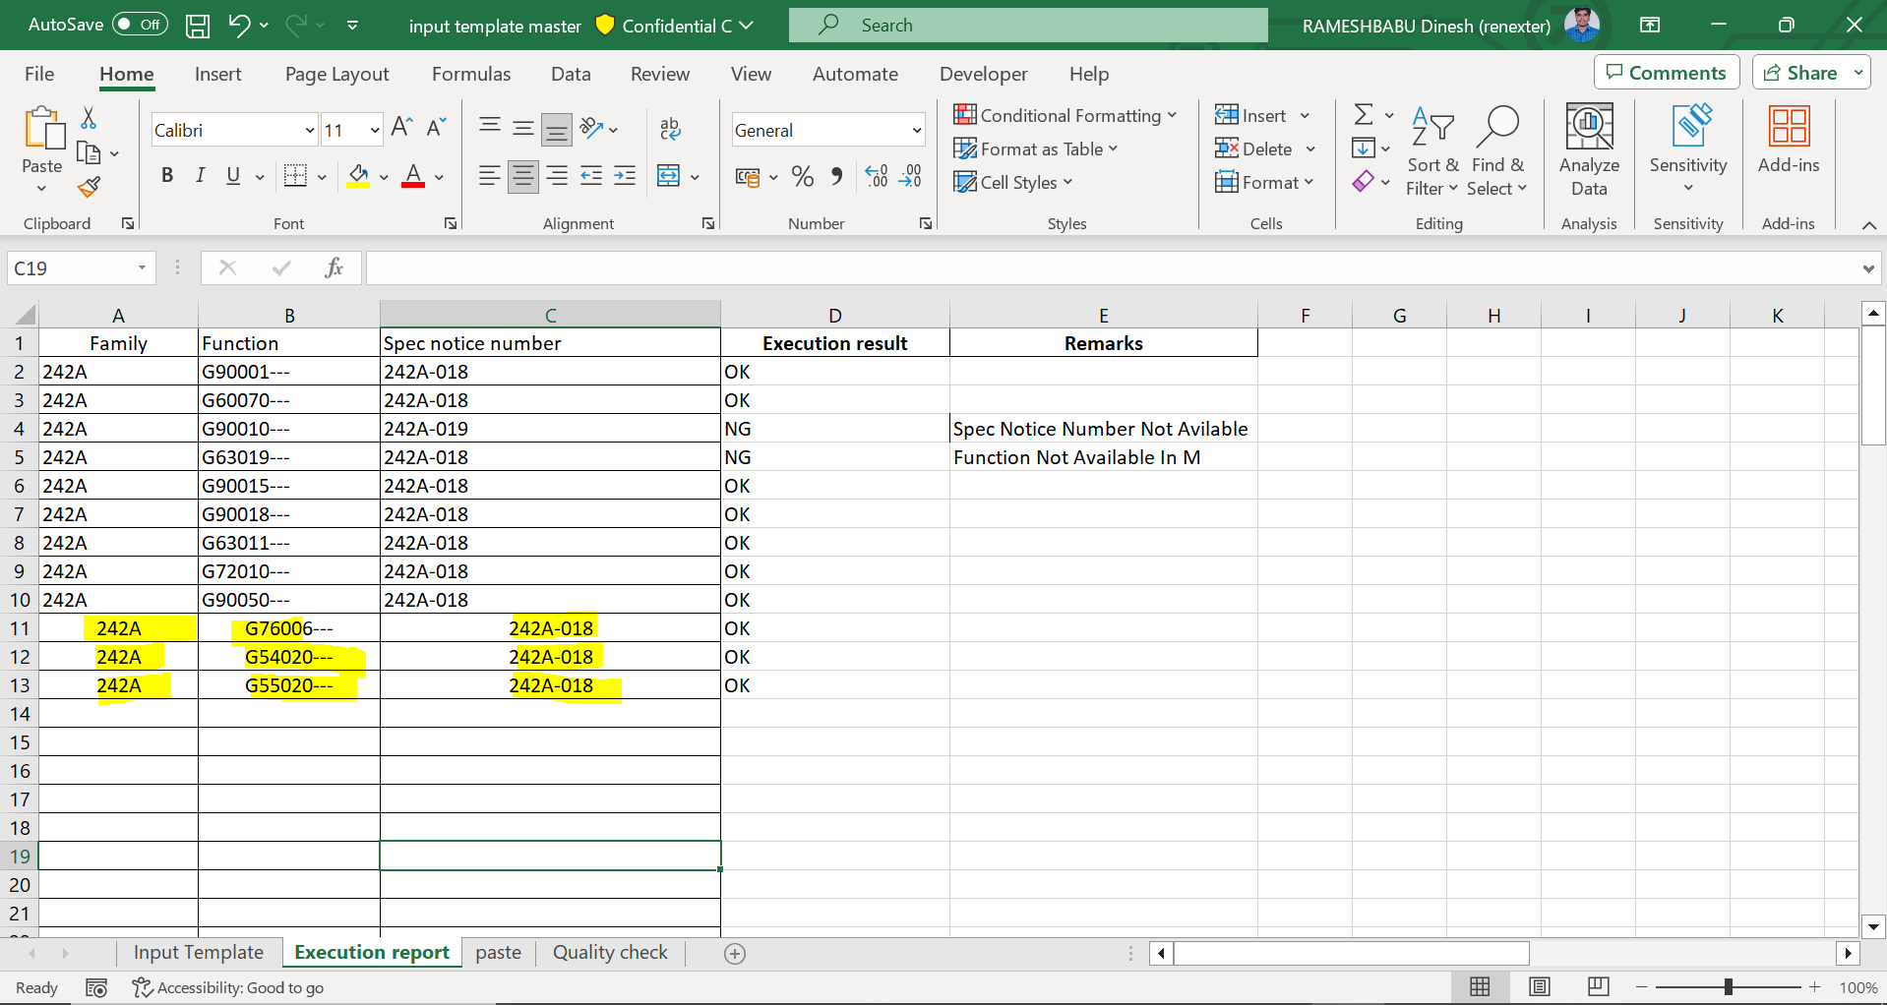
Task: Switch to the Formulas ribbon tab
Action: pyautogui.click(x=471, y=74)
